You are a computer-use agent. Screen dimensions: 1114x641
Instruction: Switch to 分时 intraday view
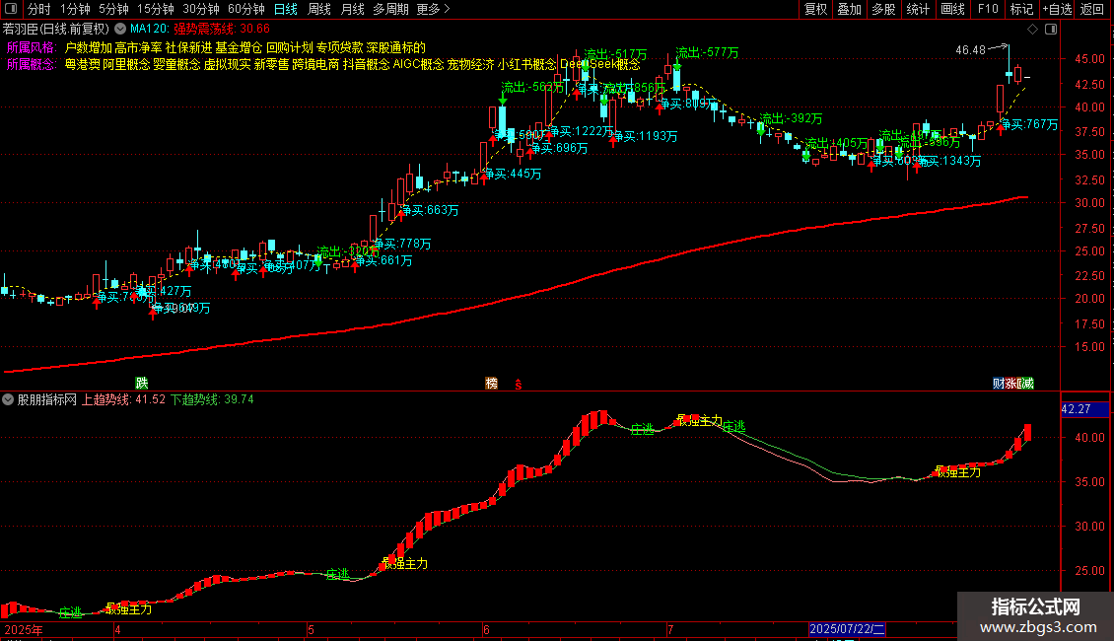pos(39,9)
